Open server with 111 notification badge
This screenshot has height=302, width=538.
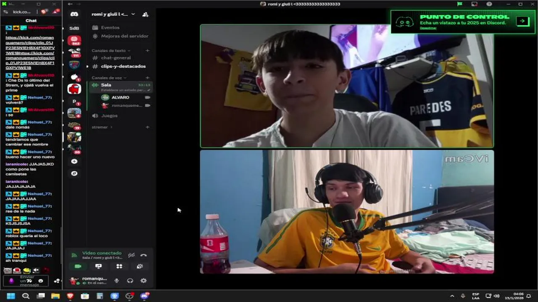pos(74,52)
